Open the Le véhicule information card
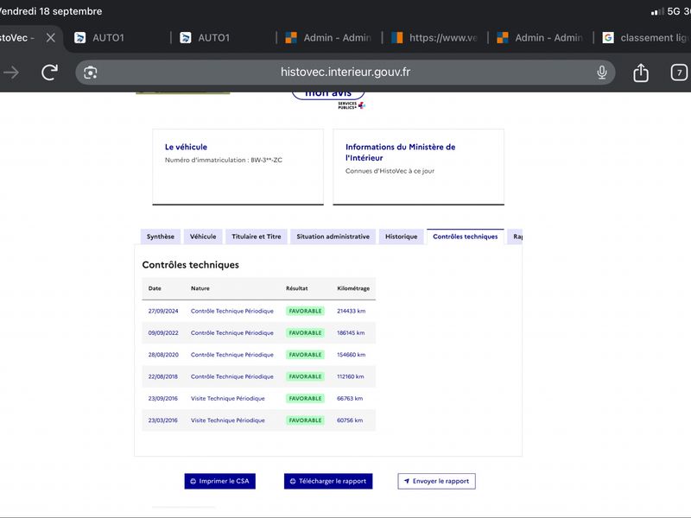Image resolution: width=691 pixels, height=518 pixels. (x=238, y=167)
